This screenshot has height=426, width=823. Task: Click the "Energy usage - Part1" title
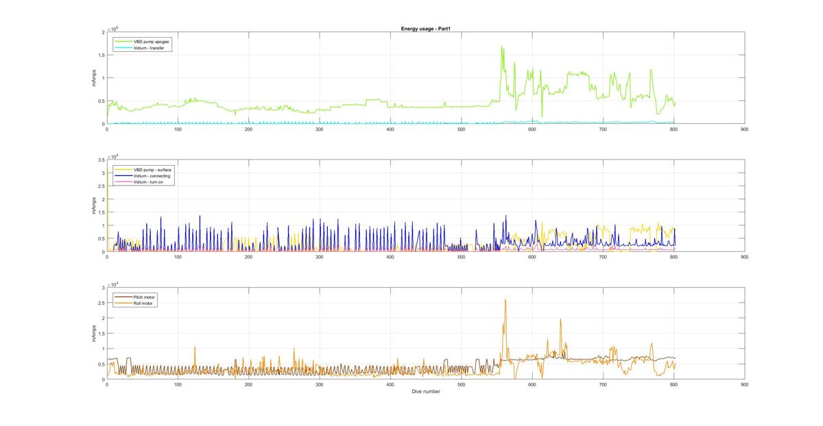(x=425, y=29)
